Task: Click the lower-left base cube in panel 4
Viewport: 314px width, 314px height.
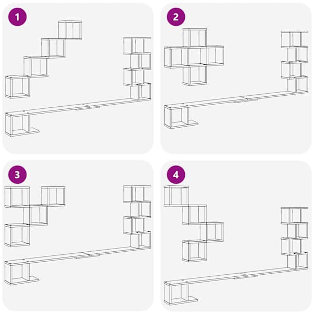Action: tap(181, 294)
